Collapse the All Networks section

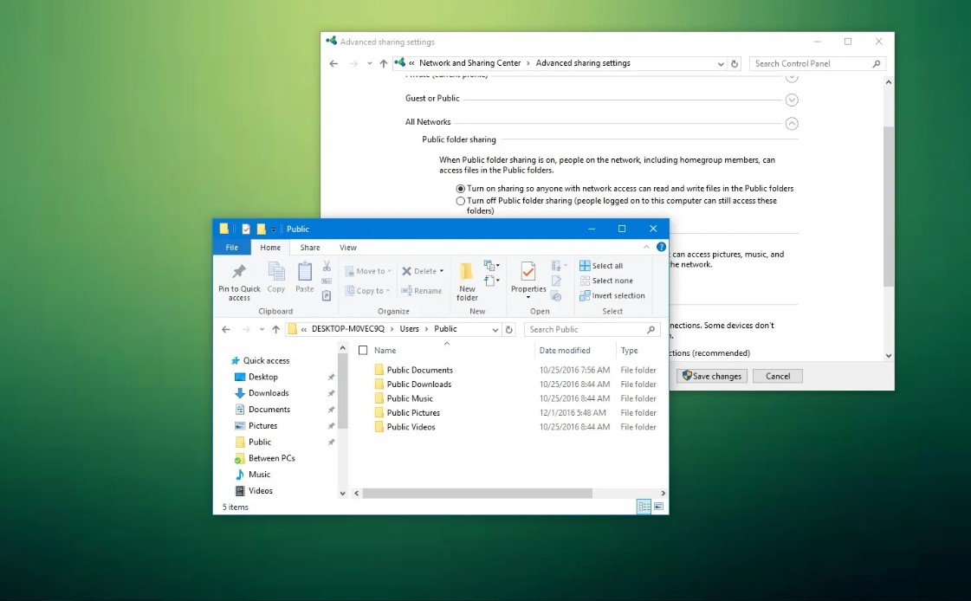791,123
